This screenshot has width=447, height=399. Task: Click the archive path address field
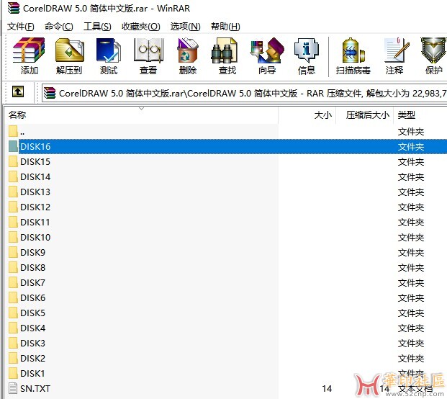(x=244, y=93)
